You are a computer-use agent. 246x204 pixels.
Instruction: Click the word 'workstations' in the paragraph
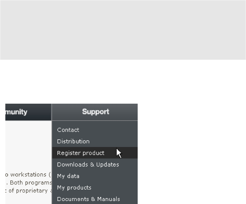pyautogui.click(x=28, y=174)
